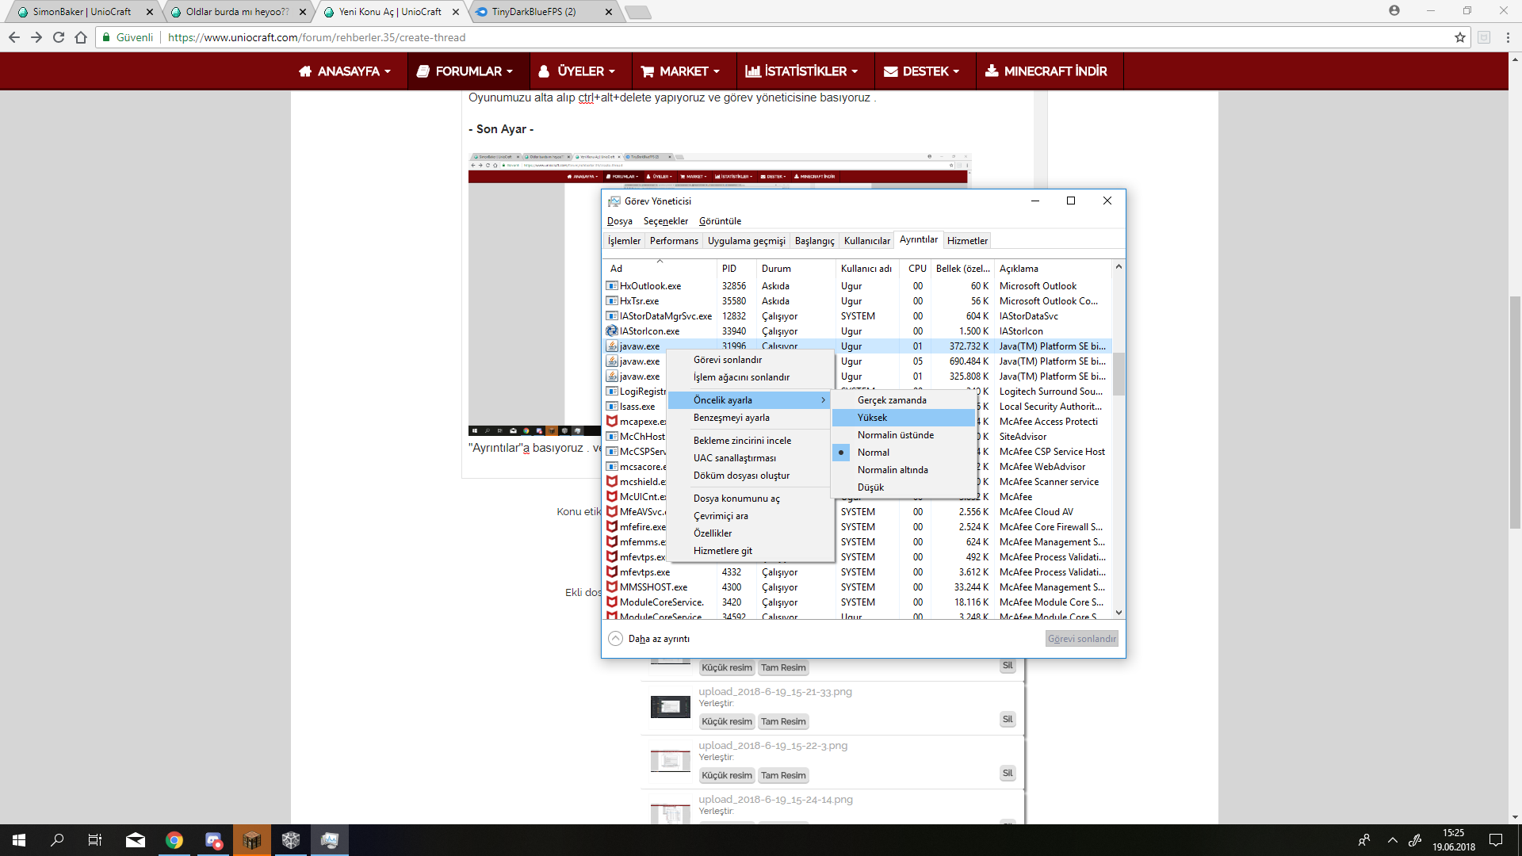This screenshot has width=1522, height=856.
Task: Collapse with Daha az ayrıntı
Action: [x=649, y=639]
